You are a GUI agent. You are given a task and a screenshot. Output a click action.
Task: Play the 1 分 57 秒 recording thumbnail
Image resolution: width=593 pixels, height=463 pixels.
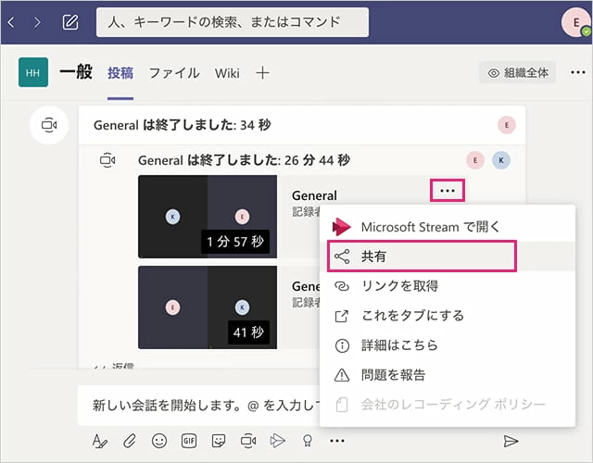(x=208, y=217)
